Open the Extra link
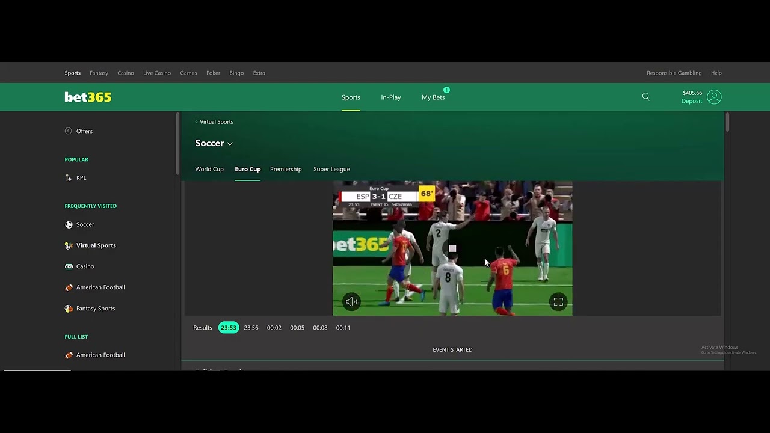This screenshot has height=433, width=770. 259,73
